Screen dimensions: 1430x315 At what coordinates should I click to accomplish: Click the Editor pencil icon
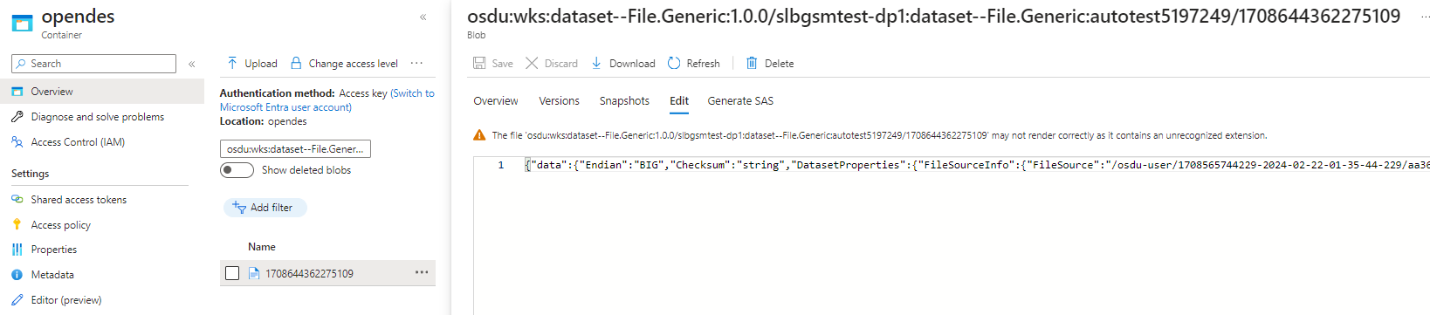(17, 300)
